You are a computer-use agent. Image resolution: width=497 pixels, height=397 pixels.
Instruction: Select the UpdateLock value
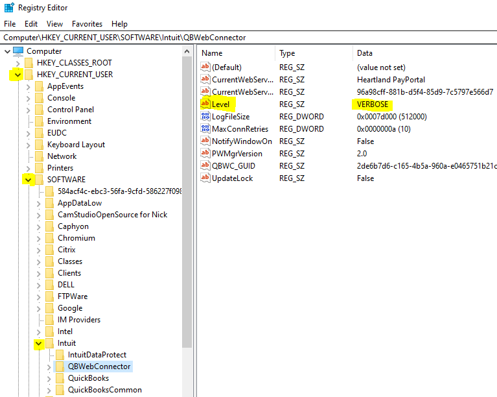[233, 178]
